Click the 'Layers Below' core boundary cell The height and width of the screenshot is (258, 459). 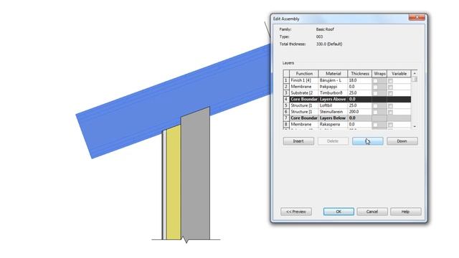[333, 118]
